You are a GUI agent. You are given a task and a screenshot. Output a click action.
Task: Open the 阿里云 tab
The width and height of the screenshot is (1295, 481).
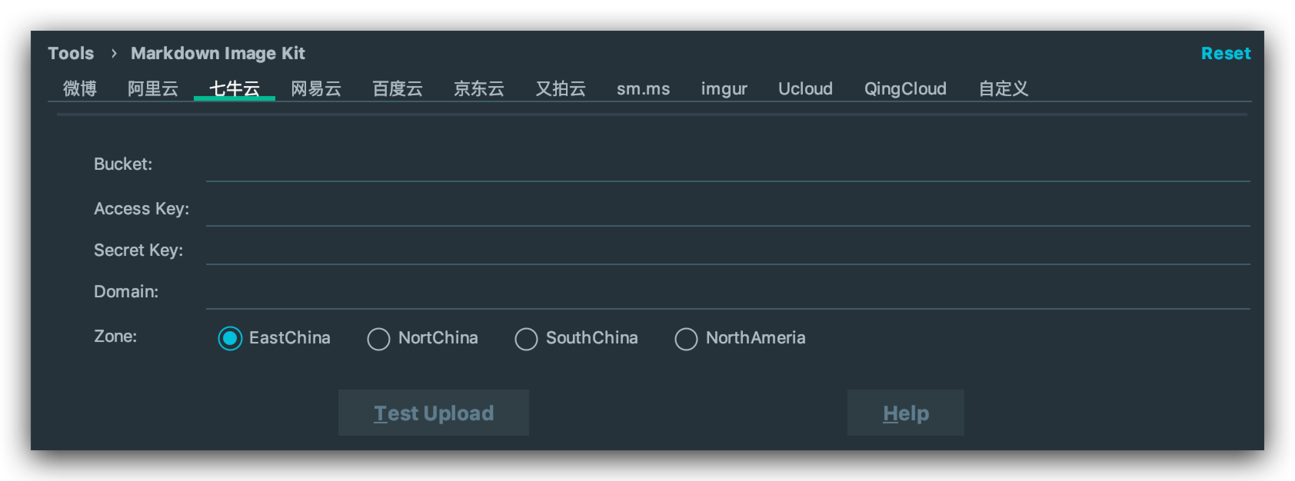pos(153,89)
